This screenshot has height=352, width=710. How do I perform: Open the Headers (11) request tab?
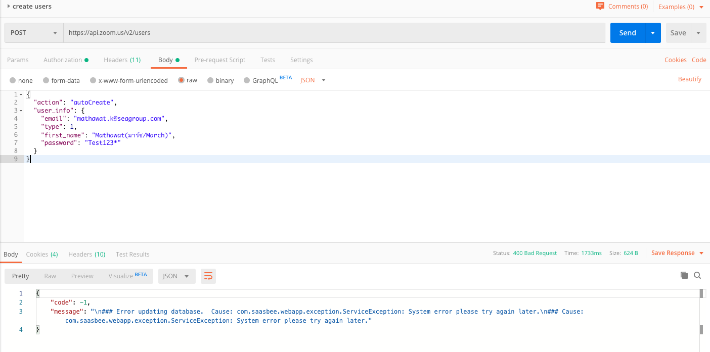pos(122,60)
